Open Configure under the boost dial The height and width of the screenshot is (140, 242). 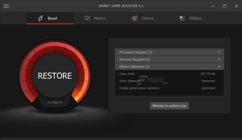point(55,102)
